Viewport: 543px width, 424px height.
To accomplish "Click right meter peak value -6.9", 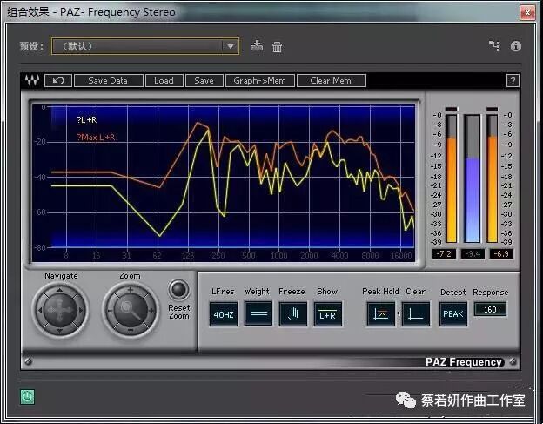I will point(501,254).
